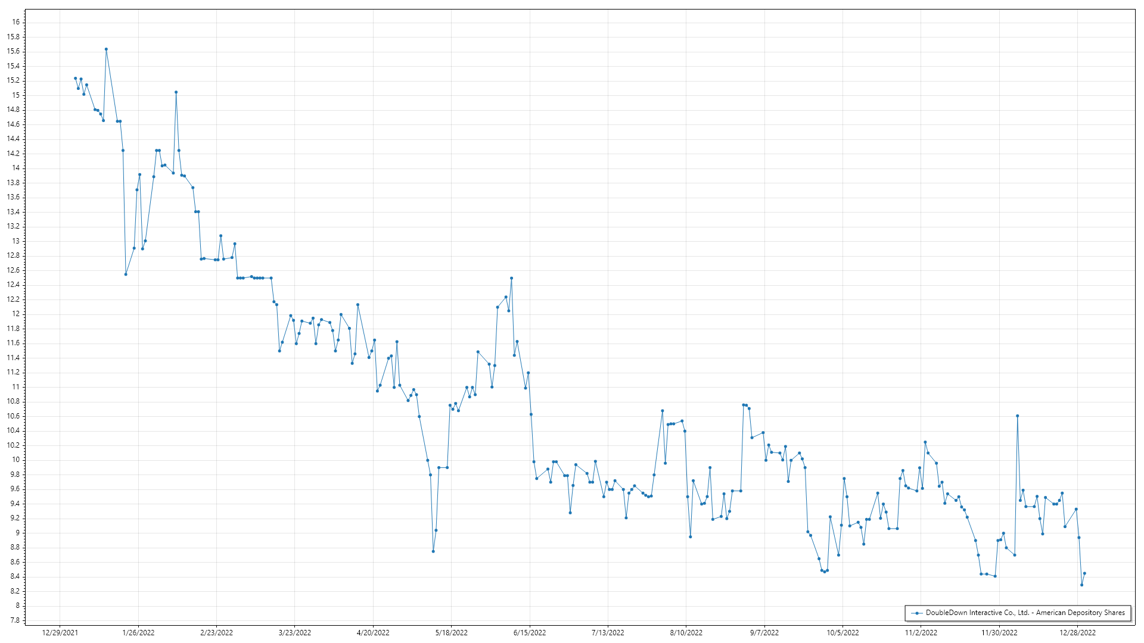1144x643 pixels.
Task: Select the June peak point at 12.5
Action: [511, 278]
